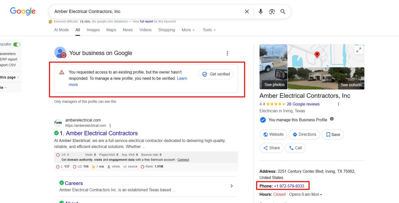The height and width of the screenshot is (203, 399).
Task: Open See outside street view thumbnail
Action: (326, 78)
